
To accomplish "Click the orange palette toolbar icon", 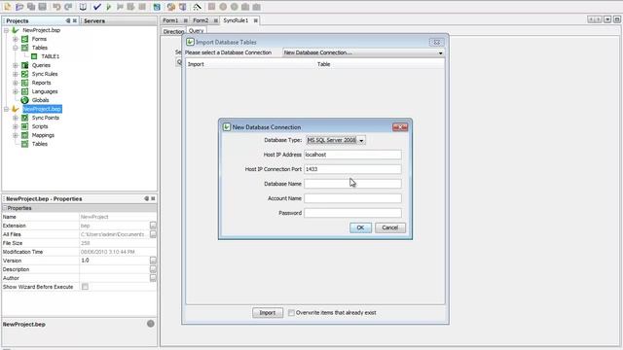I will point(171,7).
